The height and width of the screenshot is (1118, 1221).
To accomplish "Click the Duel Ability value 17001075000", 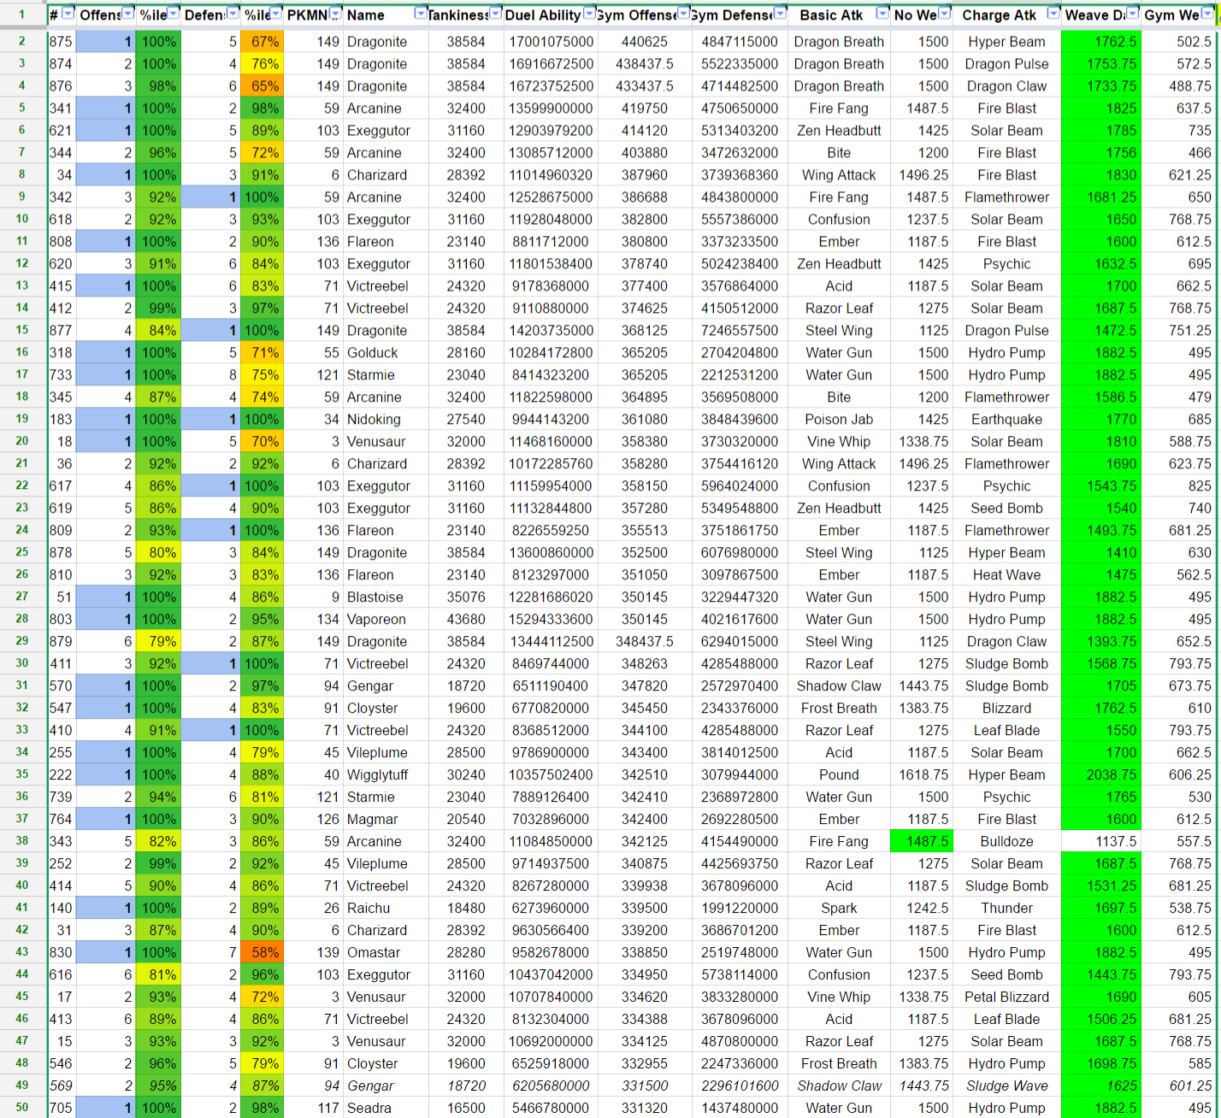I will (x=552, y=41).
